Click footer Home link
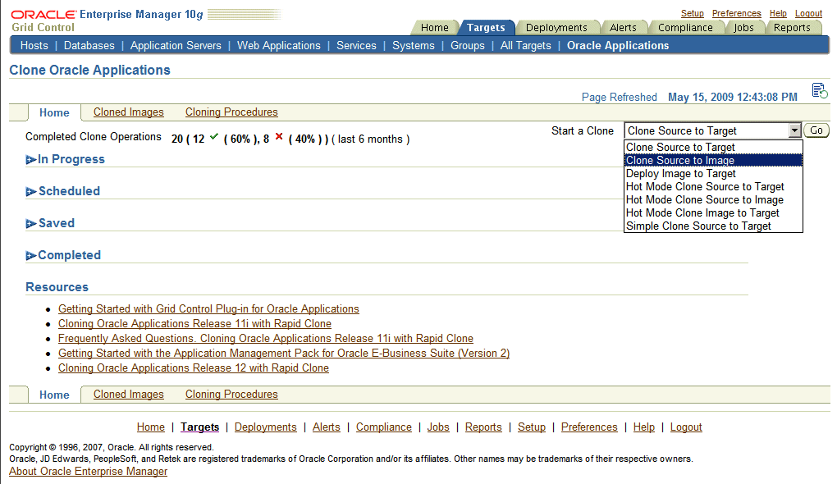The height and width of the screenshot is (484, 837). click(151, 427)
